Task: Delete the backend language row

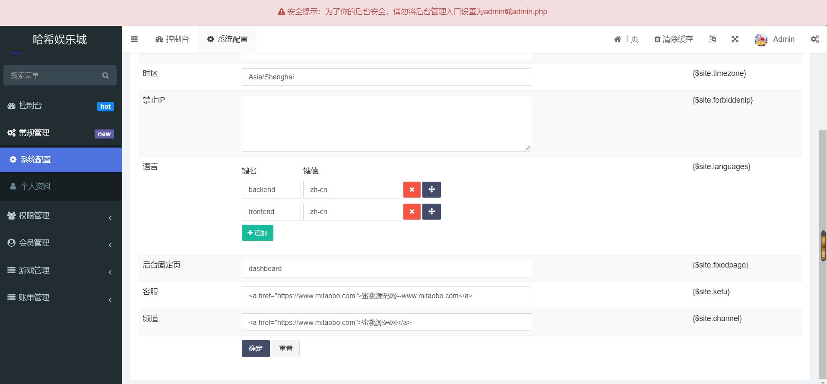Action: tap(412, 189)
